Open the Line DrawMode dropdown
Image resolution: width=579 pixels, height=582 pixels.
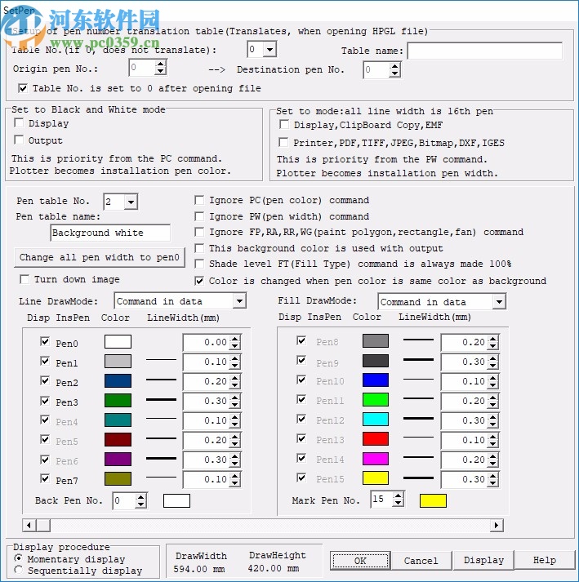pyautogui.click(x=239, y=301)
